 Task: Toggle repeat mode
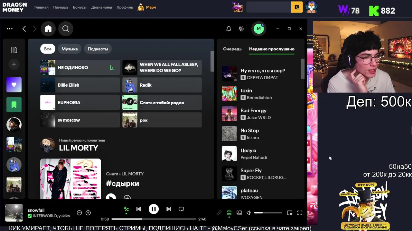point(181,209)
